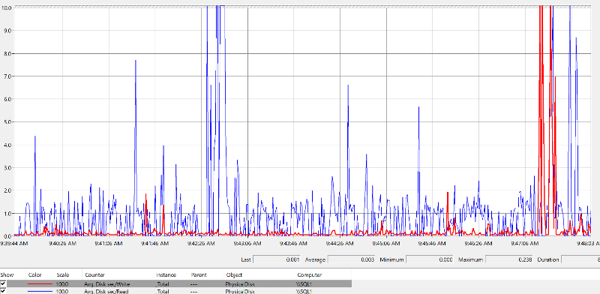
Task: Click PhysicalDisk object in the Write row
Action: [x=240, y=284]
